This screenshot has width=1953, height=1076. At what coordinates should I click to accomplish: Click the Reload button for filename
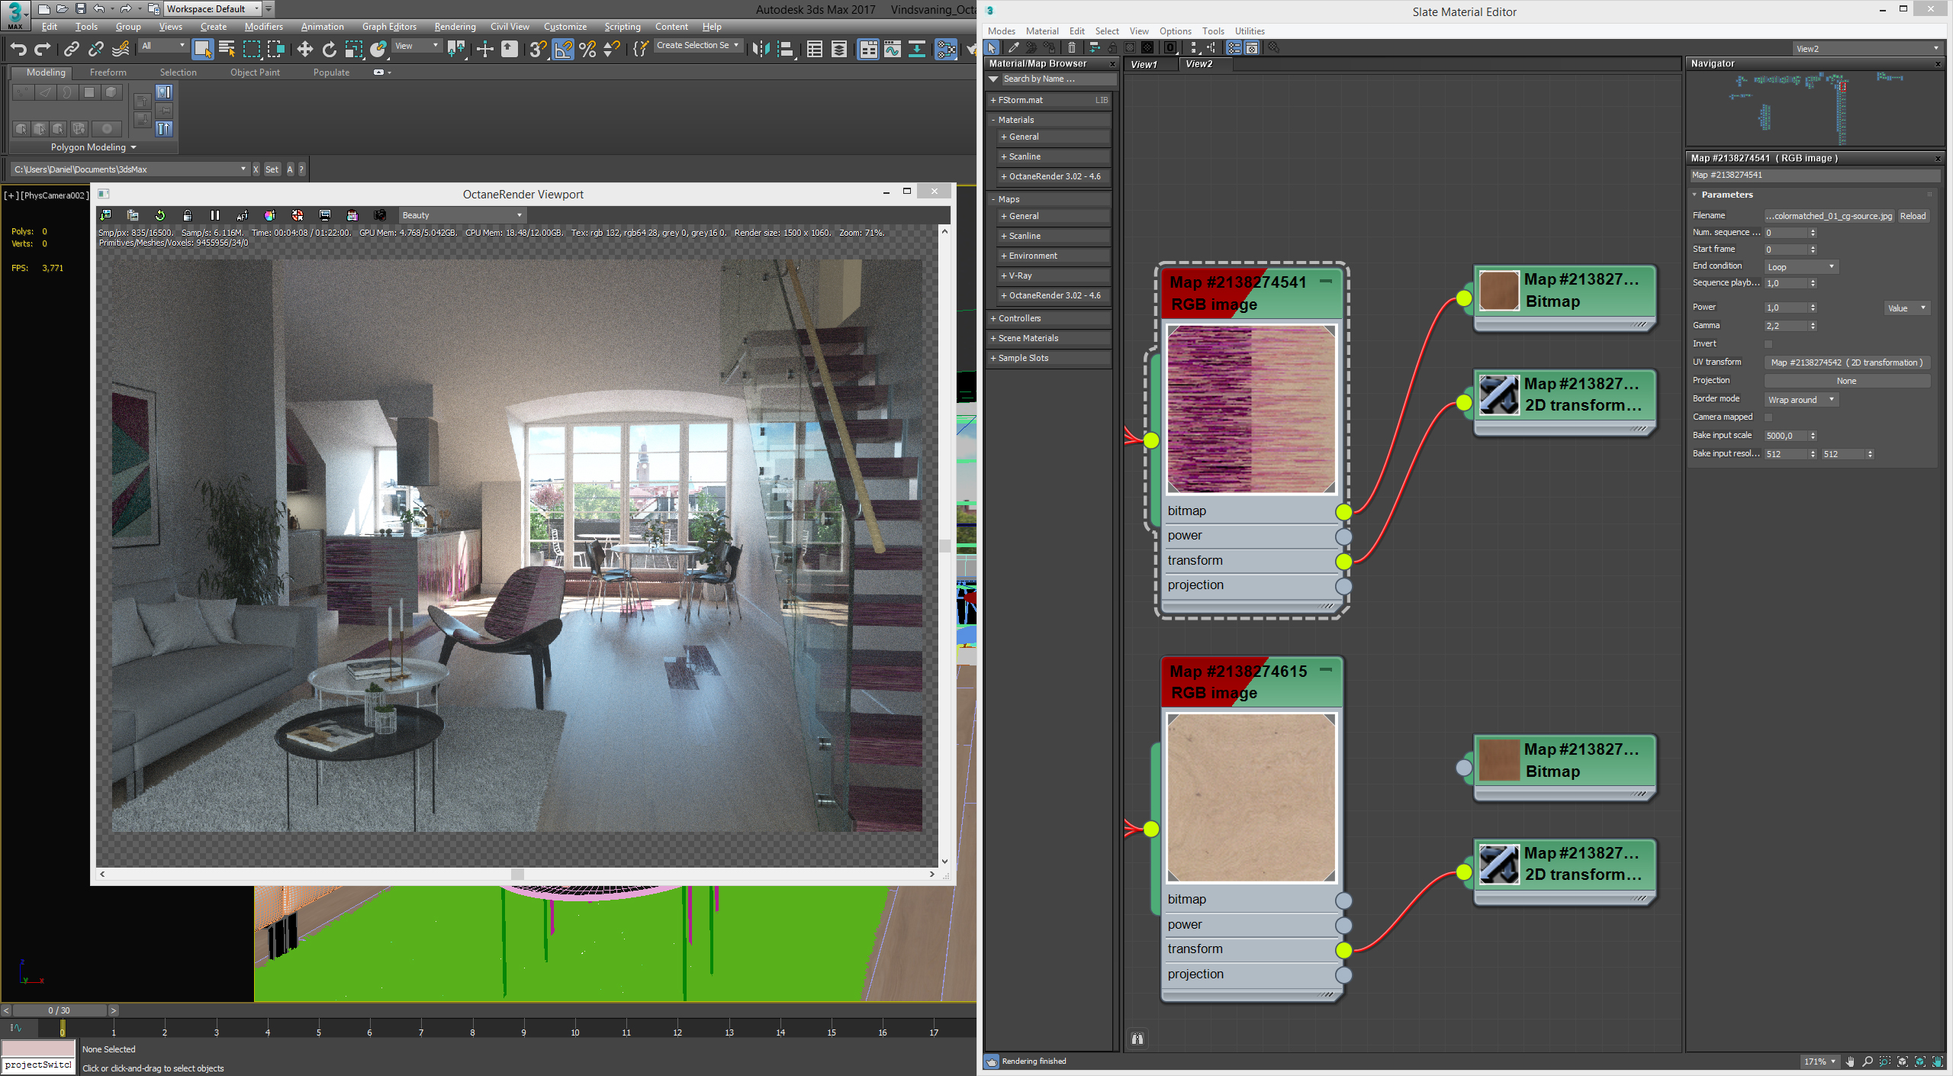coord(1913,216)
